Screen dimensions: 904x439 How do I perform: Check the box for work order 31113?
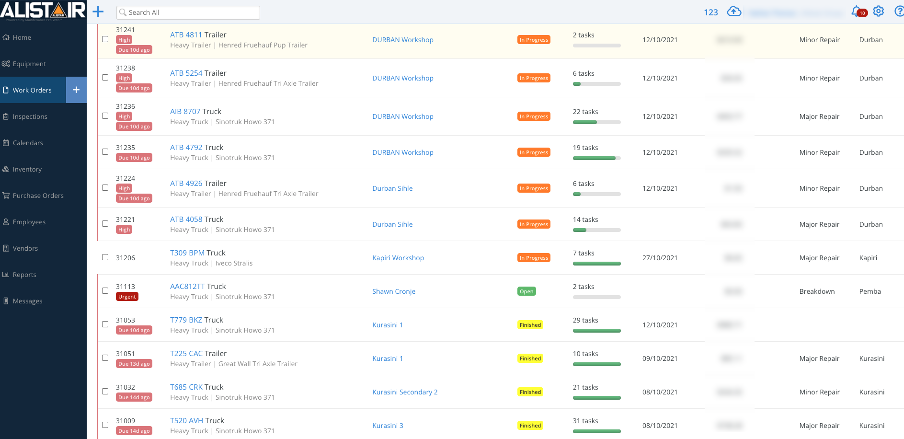tap(105, 291)
